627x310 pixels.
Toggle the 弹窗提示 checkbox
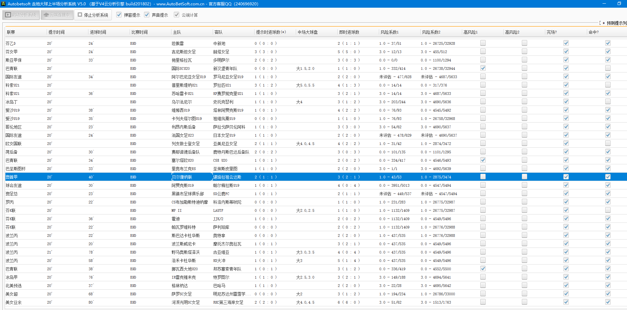(x=119, y=15)
